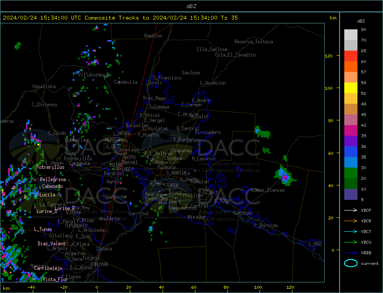Click the legend value '5'
Screen dimensions: 383x293
(362, 199)
